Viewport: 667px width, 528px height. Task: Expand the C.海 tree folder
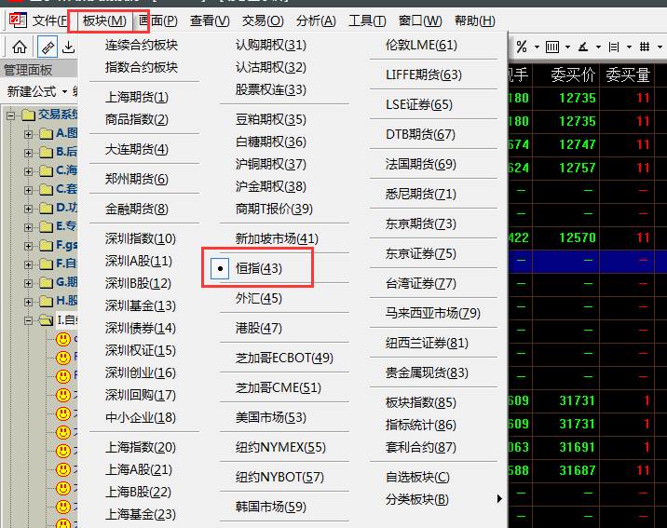click(28, 171)
